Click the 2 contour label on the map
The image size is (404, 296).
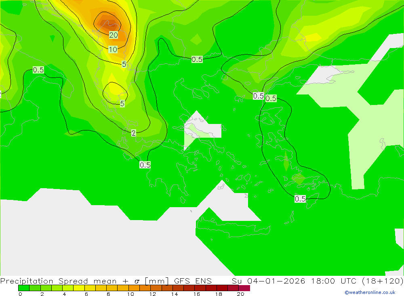click(x=133, y=133)
